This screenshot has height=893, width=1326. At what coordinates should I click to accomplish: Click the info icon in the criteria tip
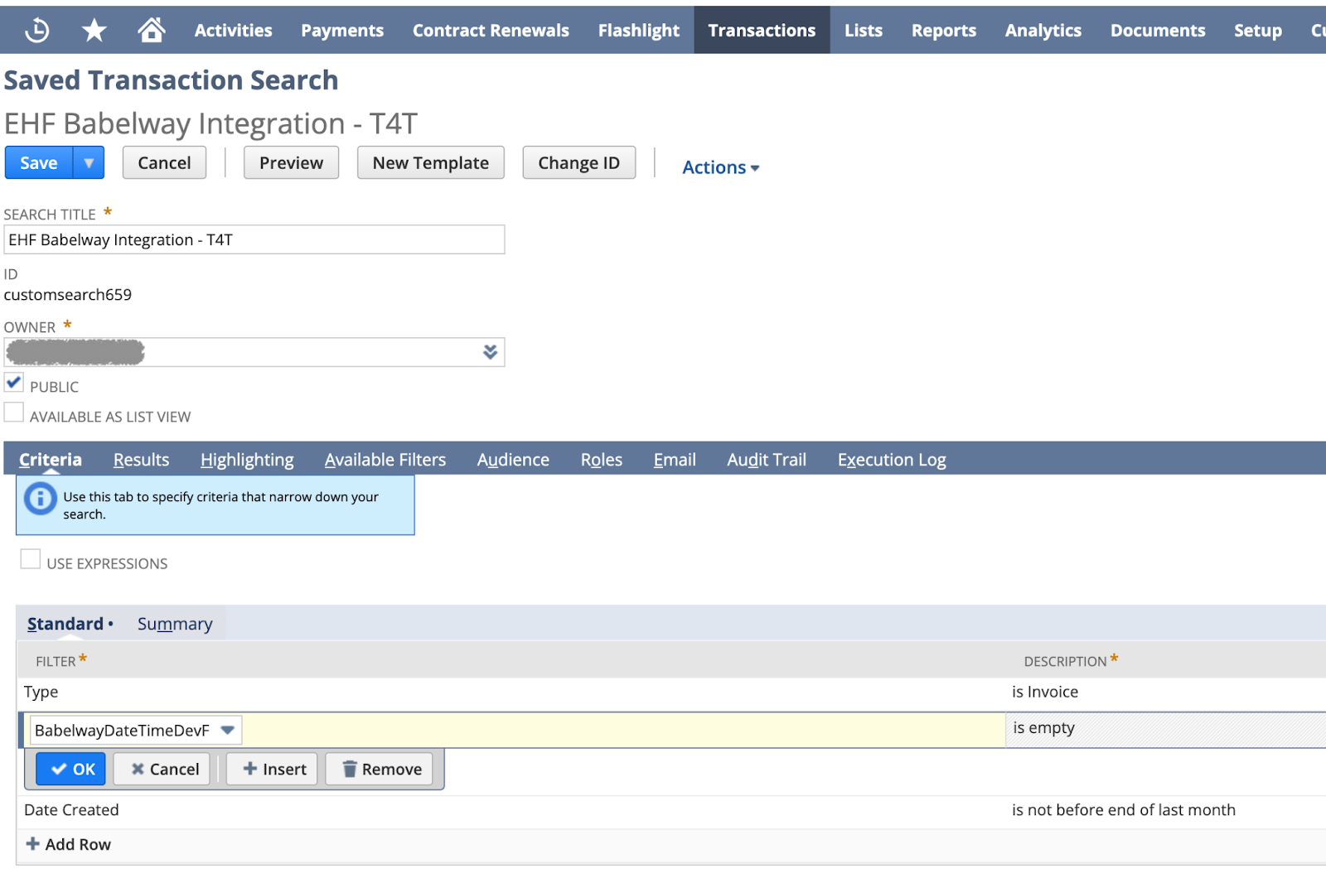coord(40,499)
